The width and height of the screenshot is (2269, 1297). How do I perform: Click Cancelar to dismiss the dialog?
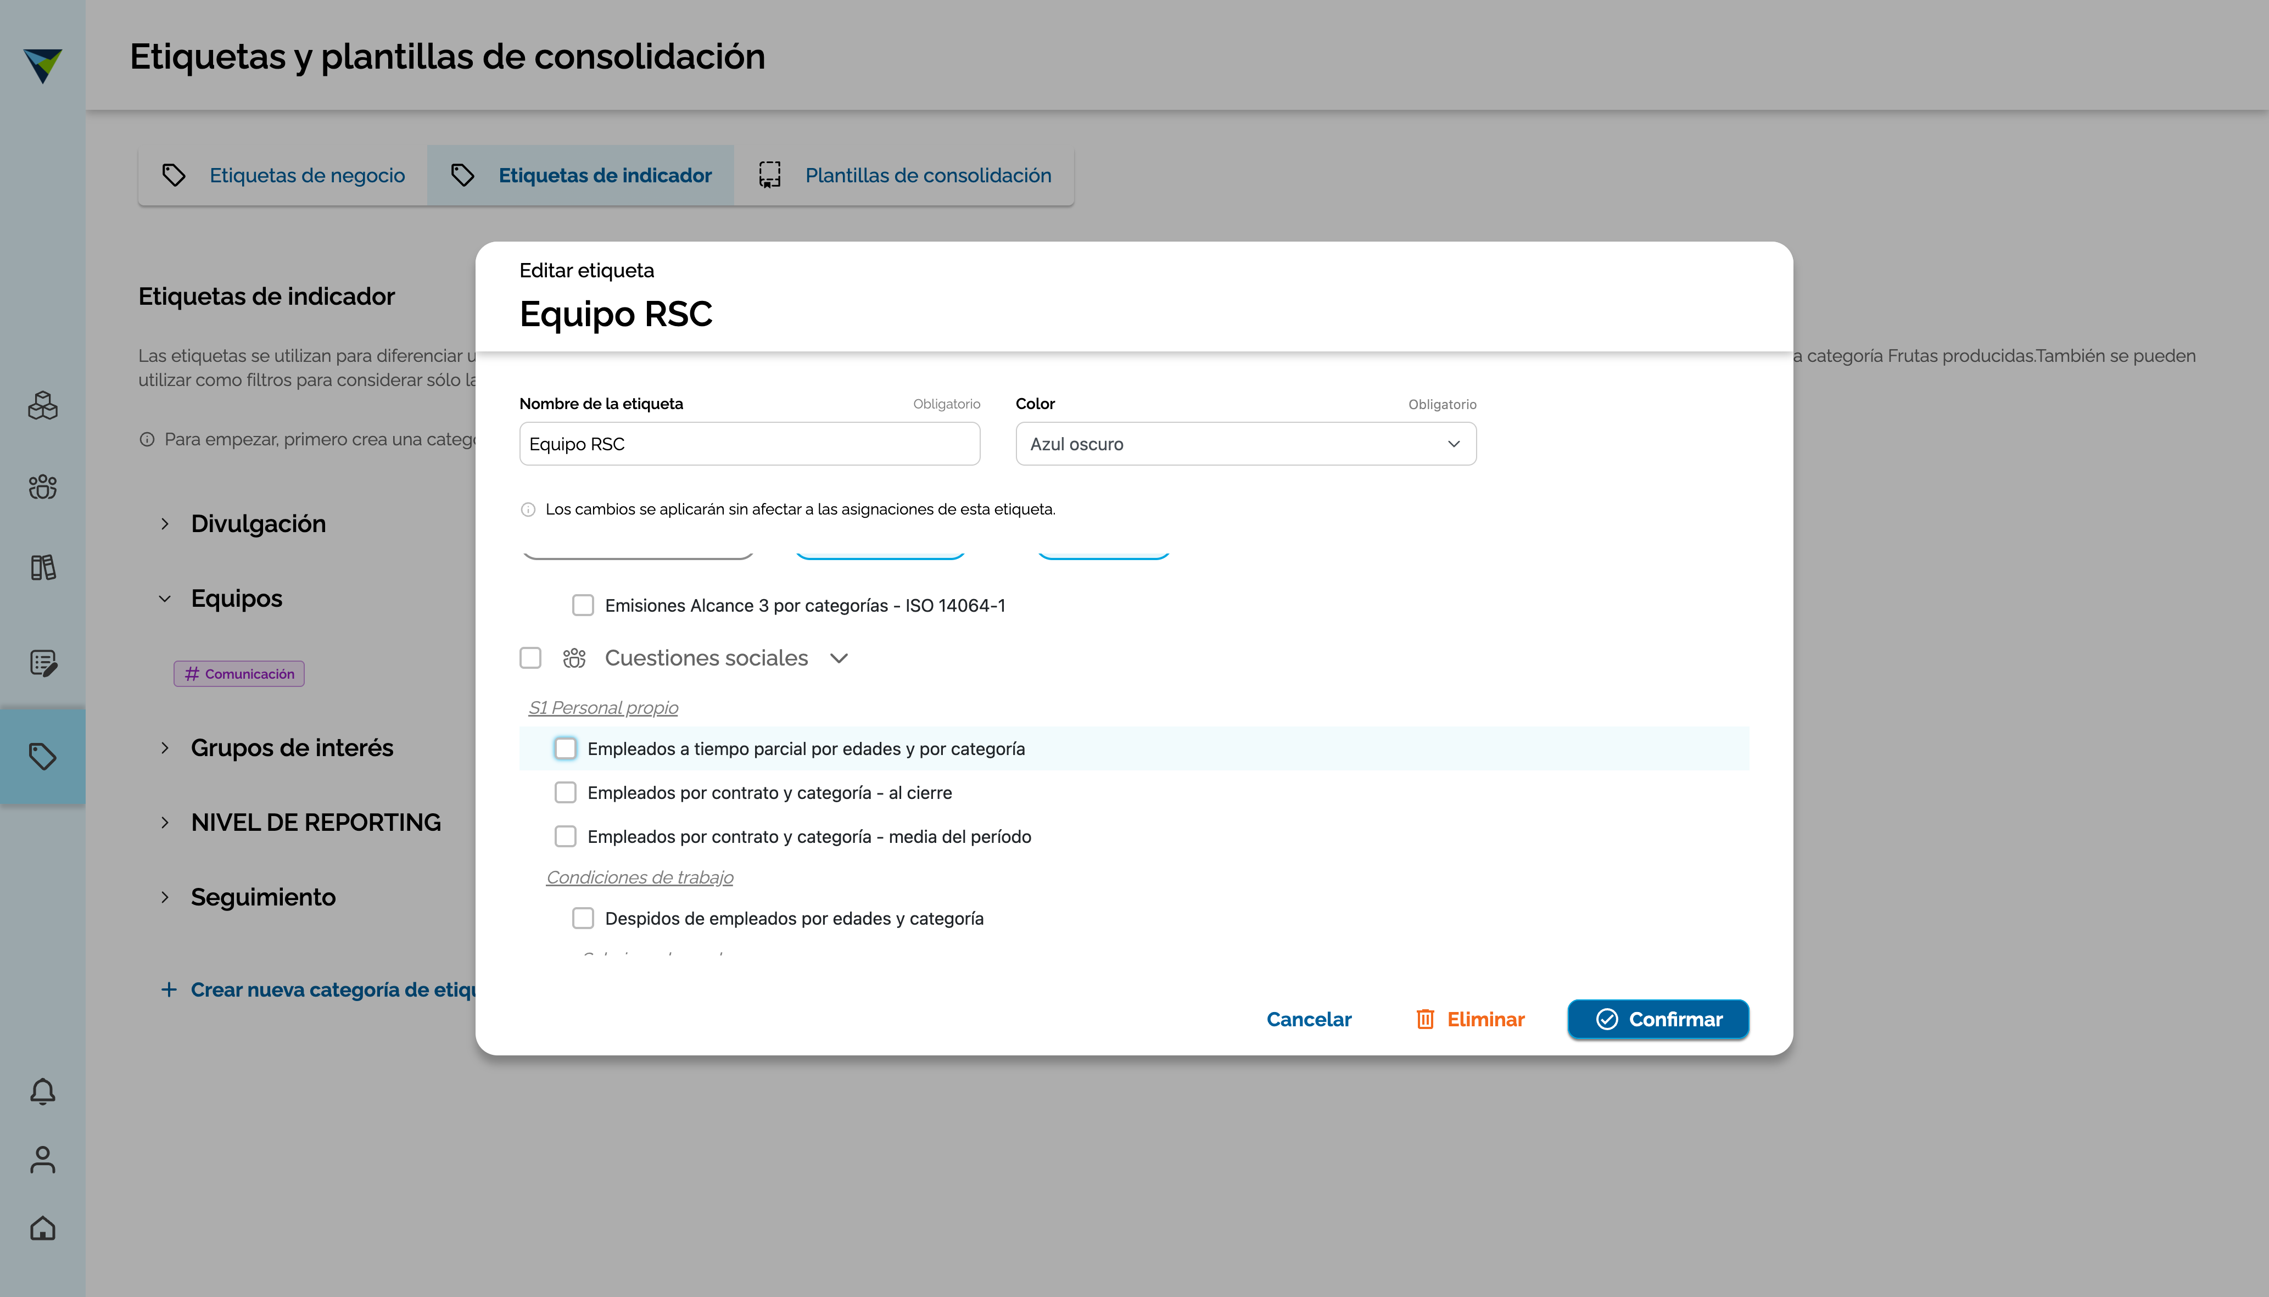point(1309,1019)
